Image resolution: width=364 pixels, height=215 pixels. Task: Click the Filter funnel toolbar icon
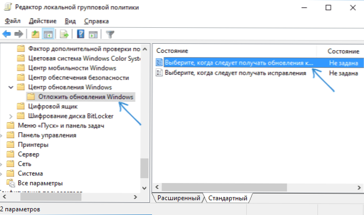pyautogui.click(x=110, y=35)
